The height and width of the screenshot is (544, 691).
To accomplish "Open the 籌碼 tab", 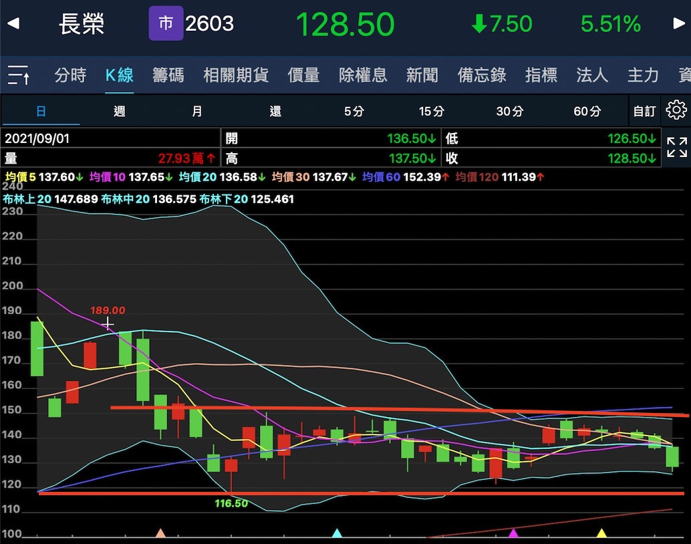I will pyautogui.click(x=168, y=75).
